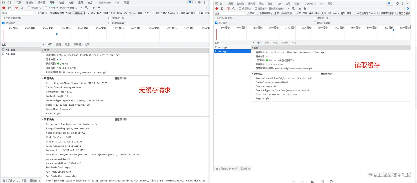The height and width of the screenshot is (183, 417).
Task: Select first max-age request in right DevTools
Action: pos(232,47)
